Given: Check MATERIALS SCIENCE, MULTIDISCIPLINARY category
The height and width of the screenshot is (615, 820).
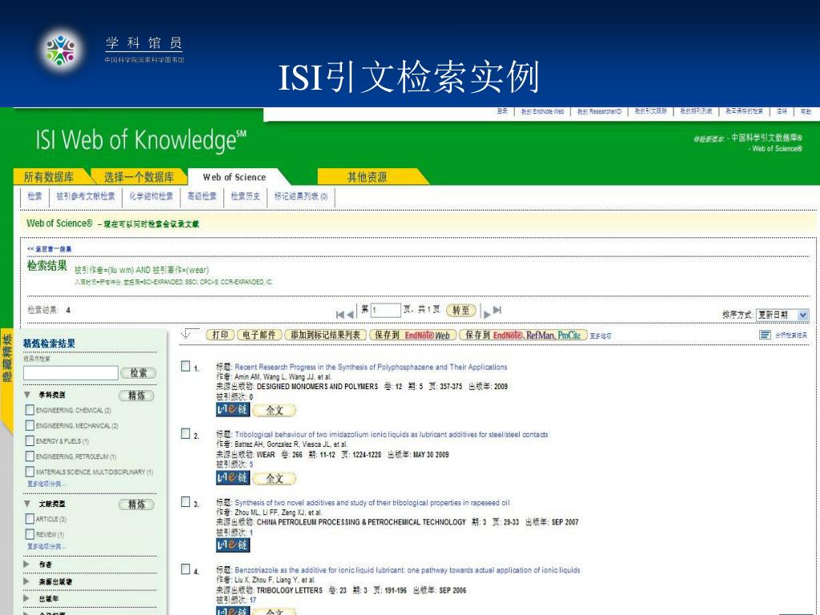Looking at the screenshot, I should tap(30, 472).
